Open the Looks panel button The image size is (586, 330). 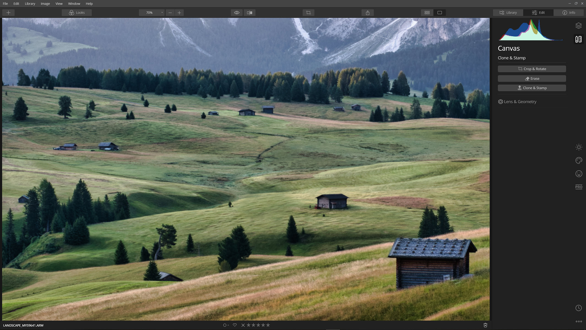[77, 13]
